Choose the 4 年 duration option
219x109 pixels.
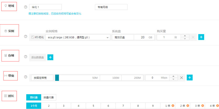[x=212, y=106]
